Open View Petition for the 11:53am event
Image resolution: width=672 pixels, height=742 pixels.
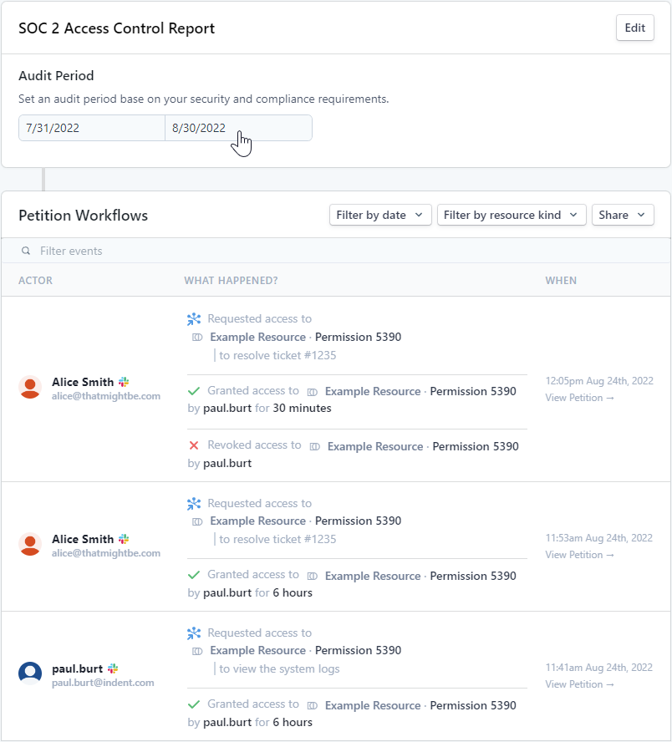point(579,555)
